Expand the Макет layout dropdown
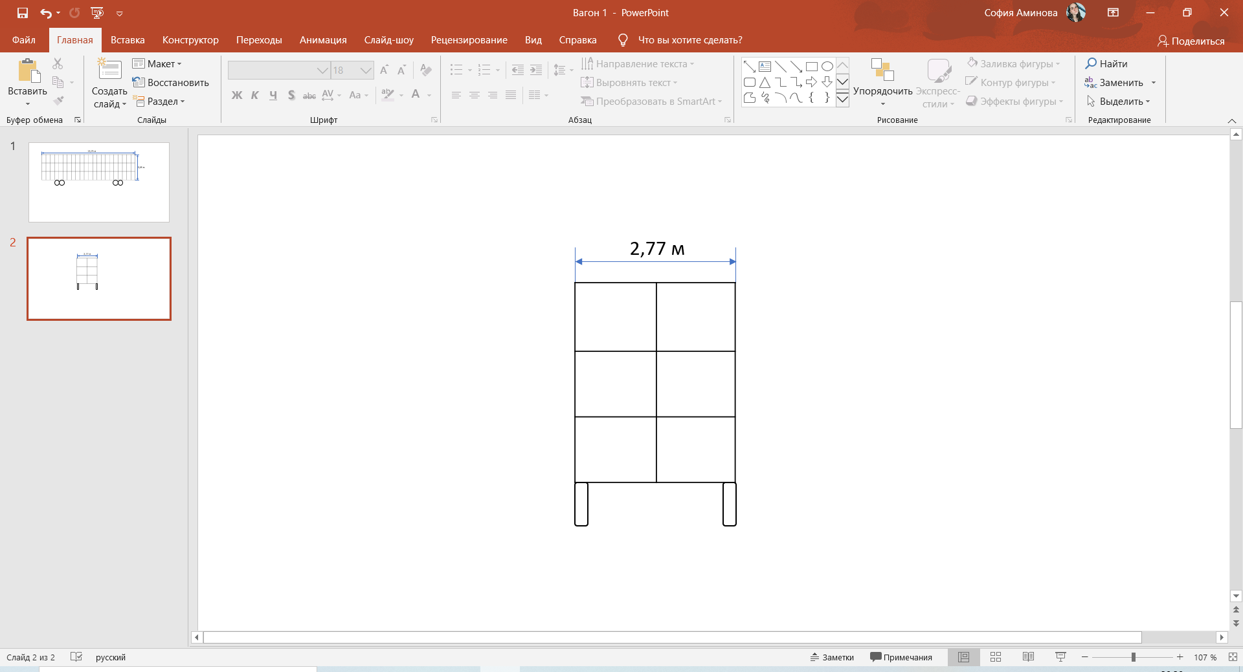The image size is (1243, 672). 157,63
